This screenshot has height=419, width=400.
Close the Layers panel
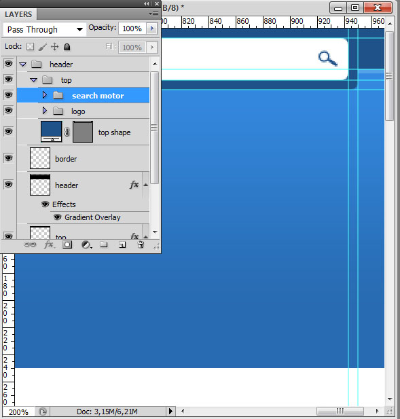click(157, 4)
